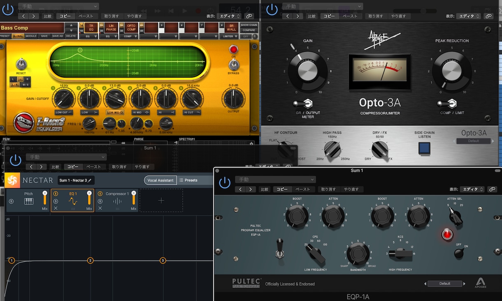
Task: Select EQ node 2 on the Nectar graph
Action: pos(91,260)
